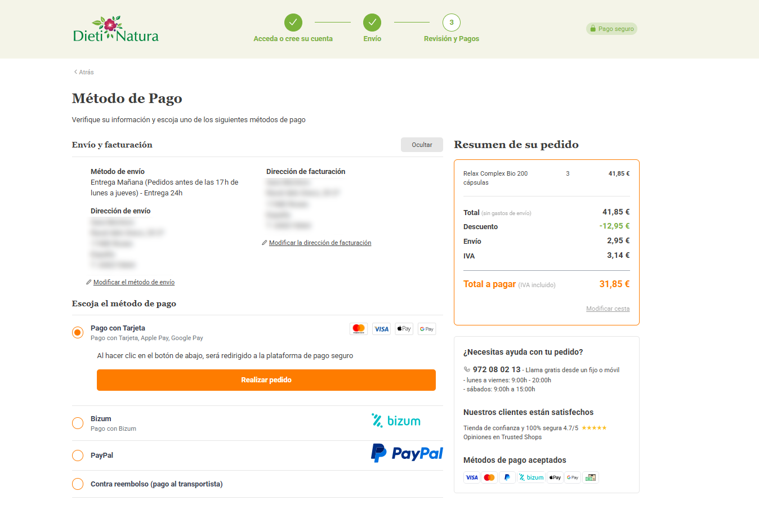Click the PayPal logo
The width and height of the screenshot is (759, 509).
(x=407, y=453)
